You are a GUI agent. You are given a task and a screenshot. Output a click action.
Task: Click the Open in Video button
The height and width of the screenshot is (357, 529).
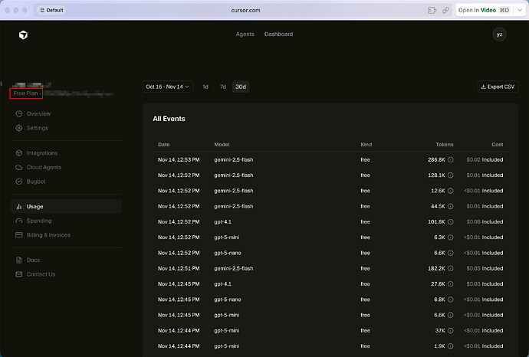484,10
